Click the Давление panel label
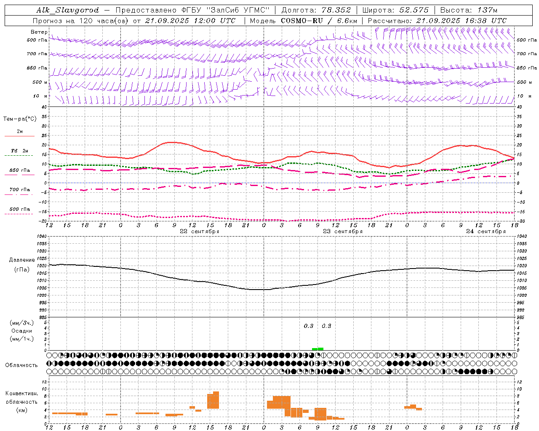The width and height of the screenshot is (539, 431). click(x=22, y=260)
